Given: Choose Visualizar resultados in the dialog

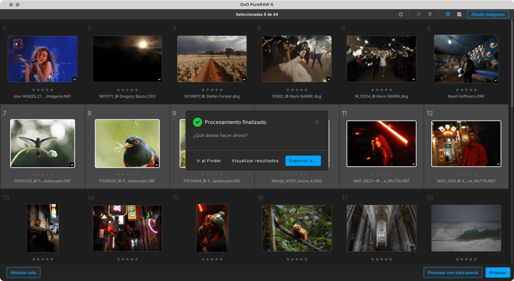Looking at the screenshot, I should tap(255, 161).
